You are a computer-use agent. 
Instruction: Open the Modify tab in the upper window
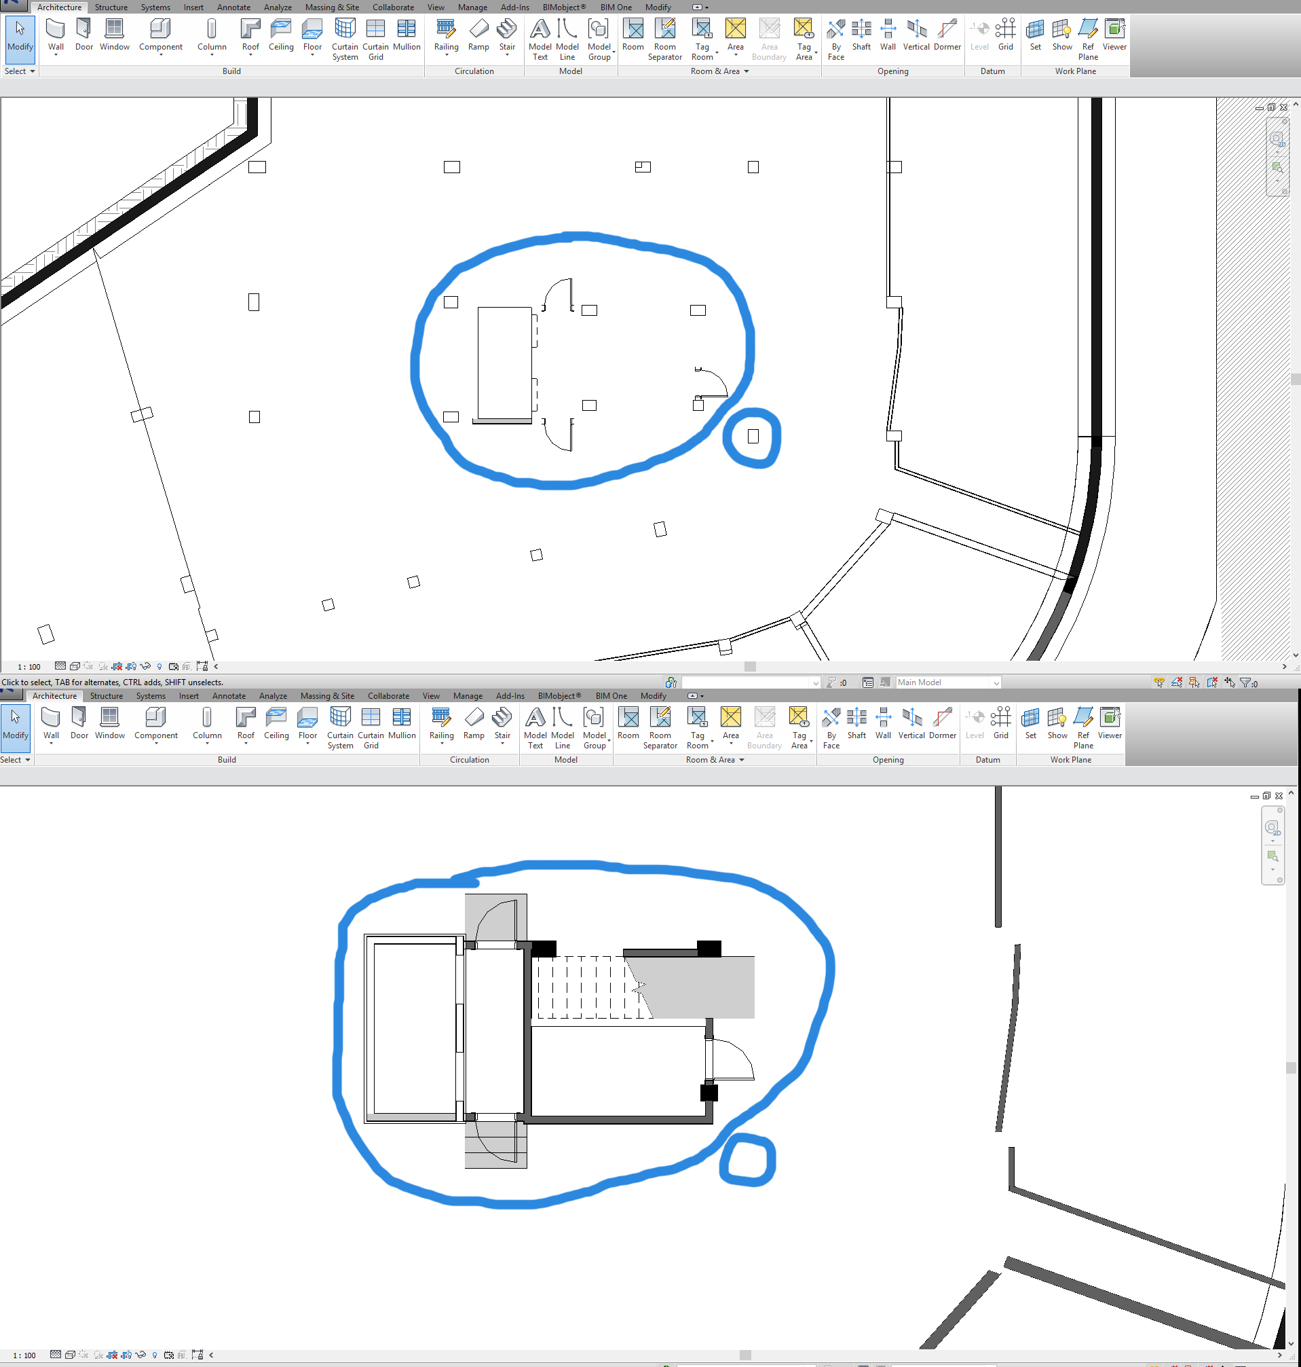click(x=658, y=7)
